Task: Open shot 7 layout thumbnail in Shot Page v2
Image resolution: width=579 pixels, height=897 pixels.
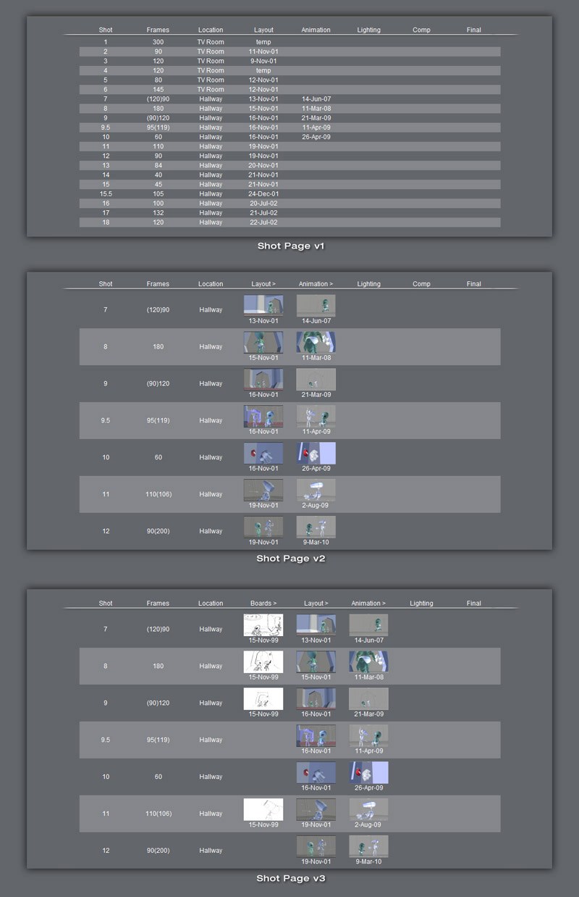Action: coord(263,304)
